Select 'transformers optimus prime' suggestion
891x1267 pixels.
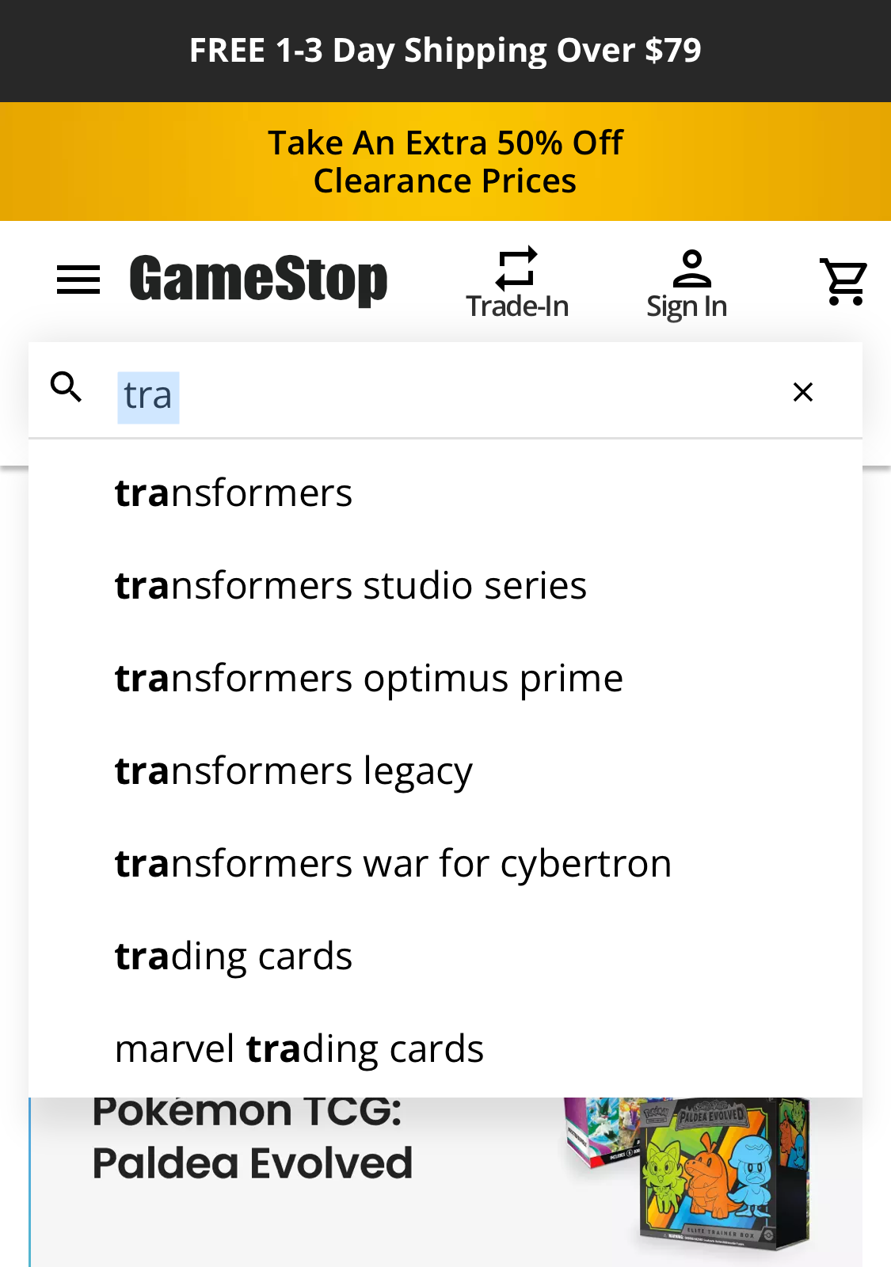click(x=369, y=678)
